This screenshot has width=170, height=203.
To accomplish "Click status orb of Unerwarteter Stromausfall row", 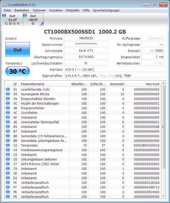I will point(8,122).
